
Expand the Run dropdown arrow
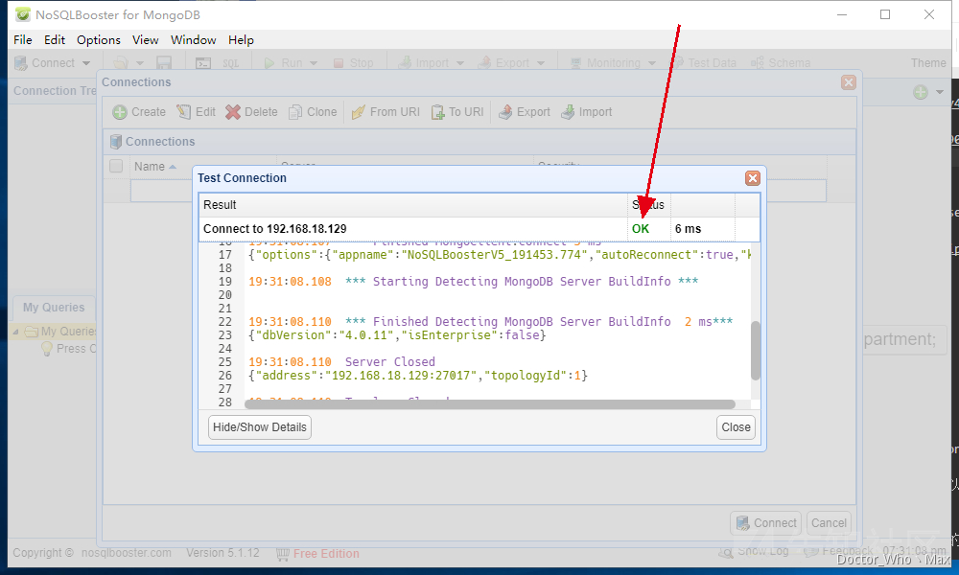tap(314, 63)
